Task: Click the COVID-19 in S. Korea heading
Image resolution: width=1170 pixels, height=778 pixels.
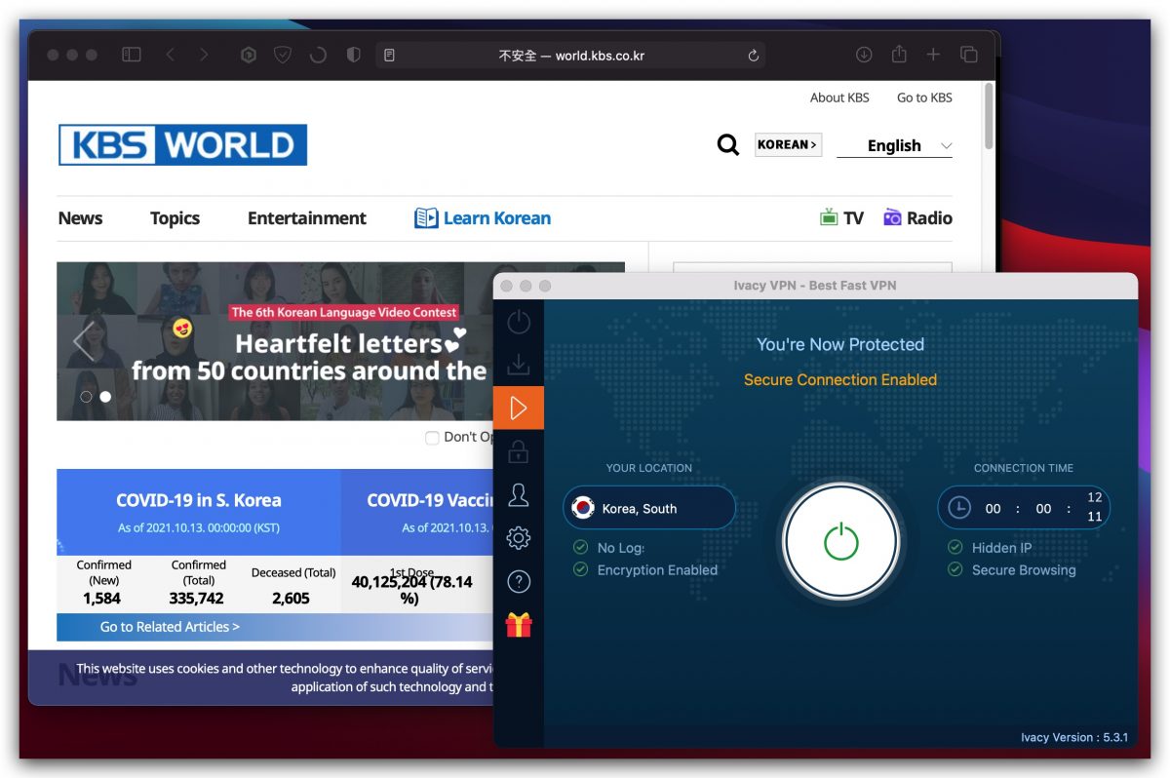Action: click(x=199, y=500)
